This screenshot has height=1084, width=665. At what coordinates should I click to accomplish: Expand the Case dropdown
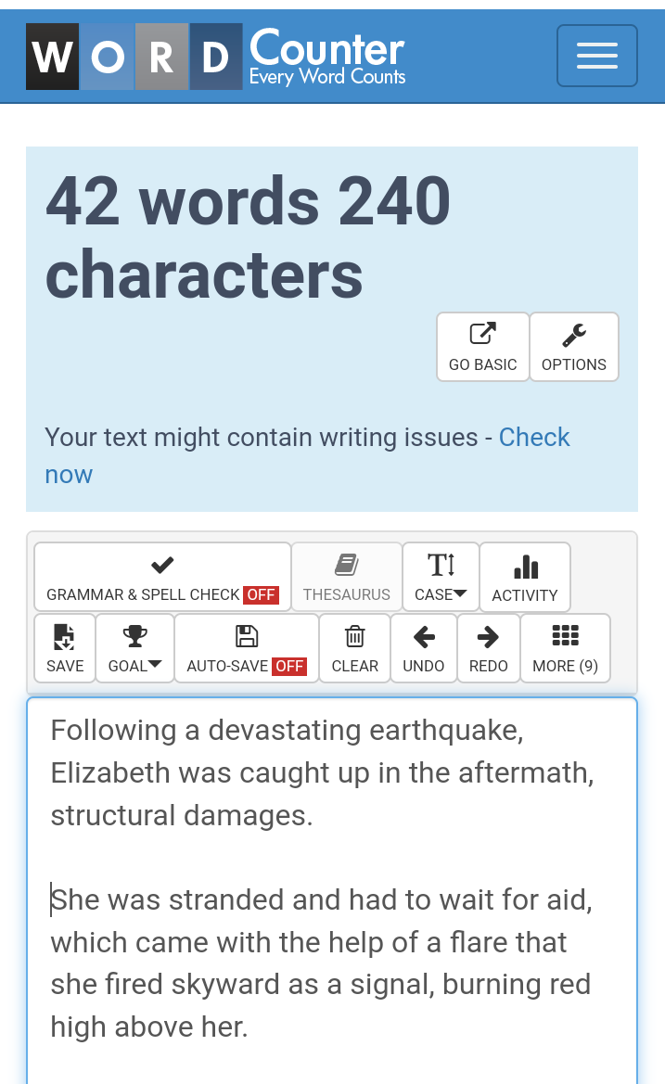coord(441,578)
